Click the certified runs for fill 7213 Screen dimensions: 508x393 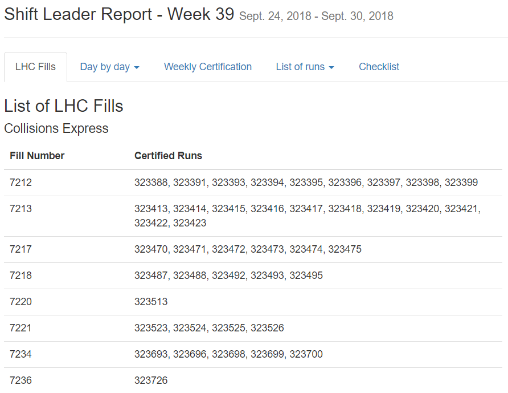(x=308, y=216)
